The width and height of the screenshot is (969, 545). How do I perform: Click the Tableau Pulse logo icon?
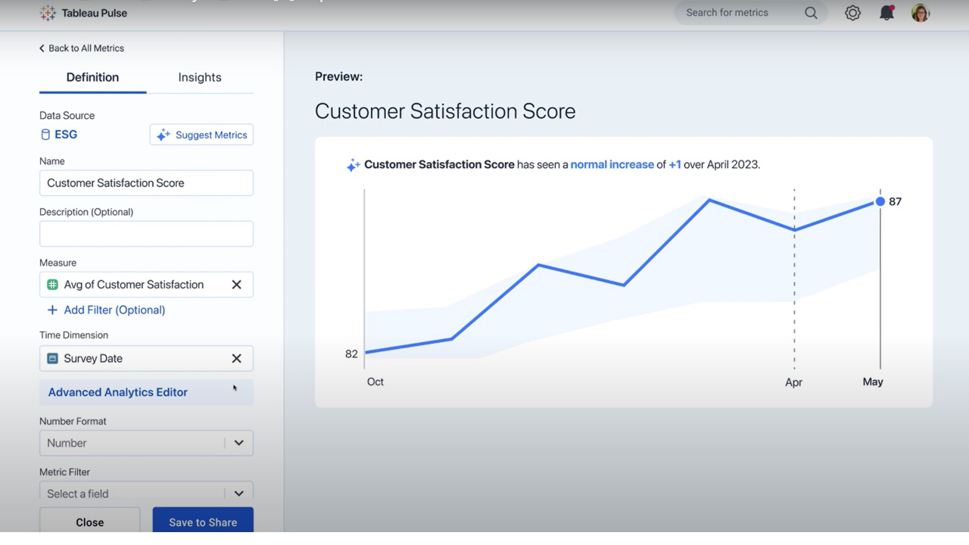(x=48, y=13)
